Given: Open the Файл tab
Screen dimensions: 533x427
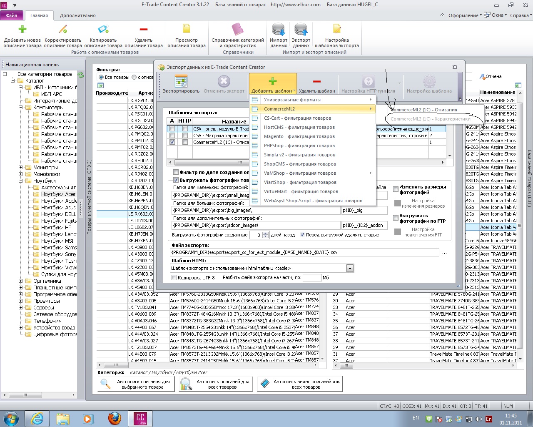Looking at the screenshot, I should (12, 15).
